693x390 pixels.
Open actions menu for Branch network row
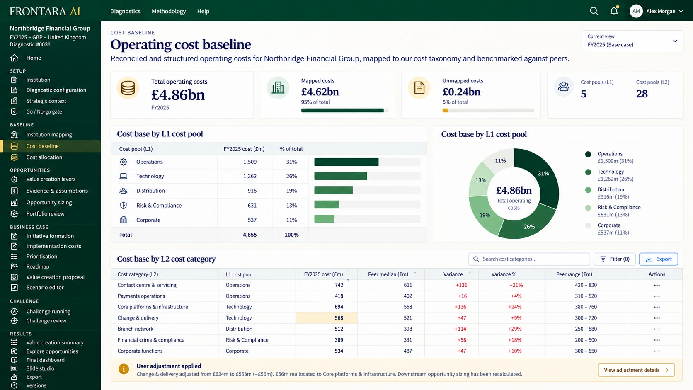(x=657, y=329)
